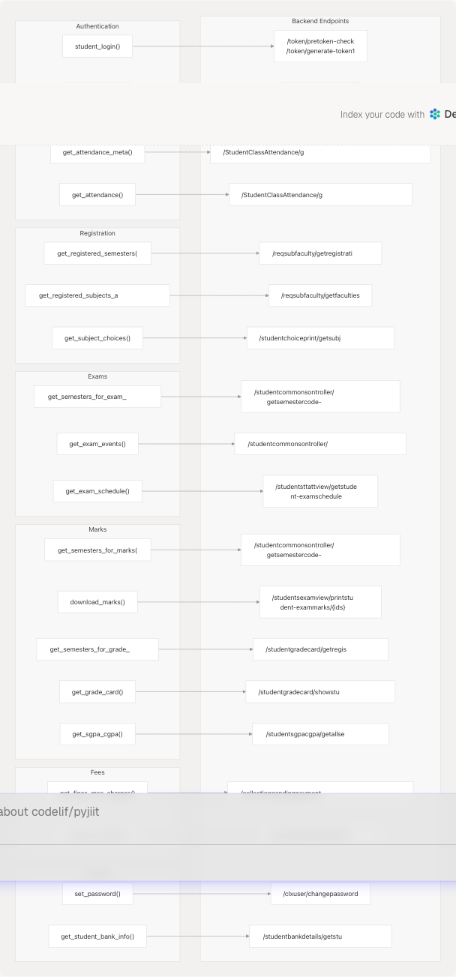The image size is (456, 977).
Task: Click the /reqsubfaculty/getfaculties endpoint node
Action: pos(320,295)
